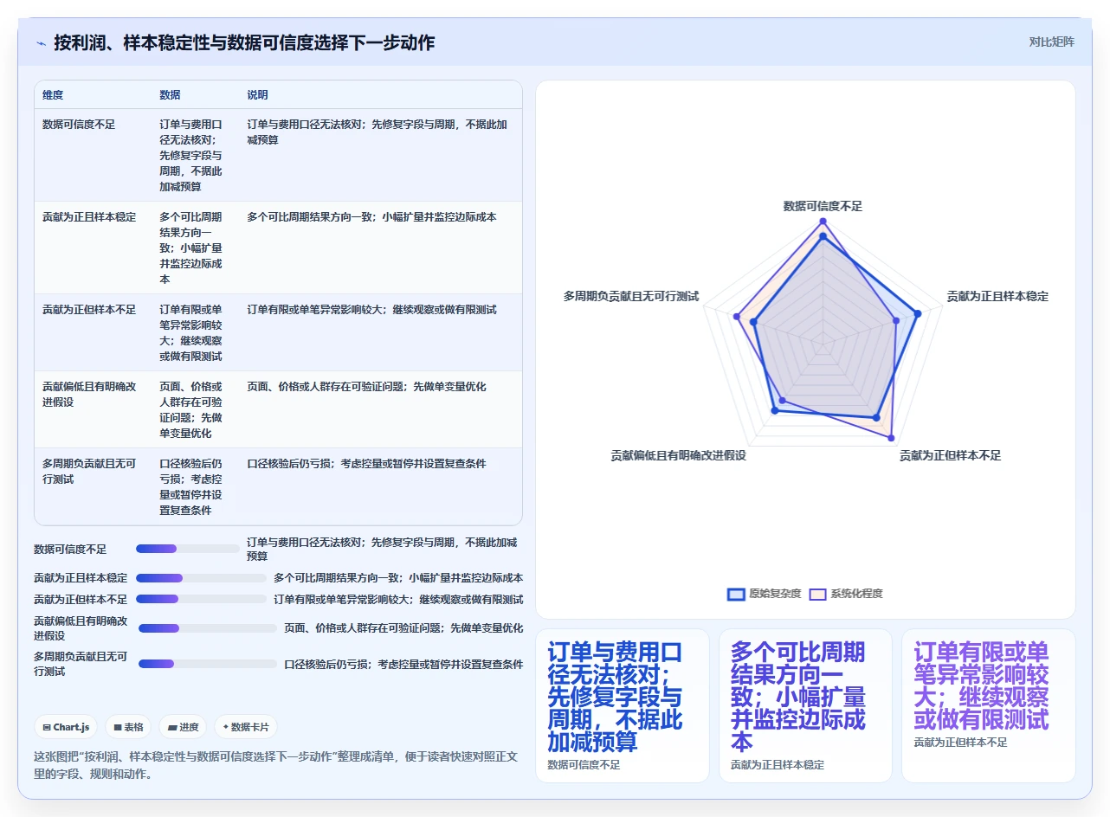Open the data card headed 订单有限或单笔异常影响较大
The width and height of the screenshot is (1110, 817).
(x=989, y=705)
